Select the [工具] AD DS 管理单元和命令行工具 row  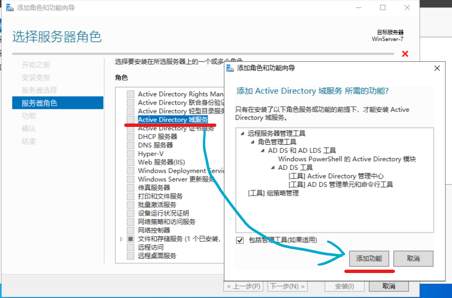(341, 185)
